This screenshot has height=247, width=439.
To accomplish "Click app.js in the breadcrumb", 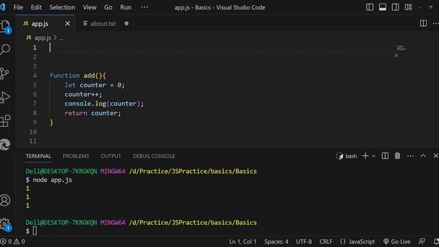I will (43, 38).
